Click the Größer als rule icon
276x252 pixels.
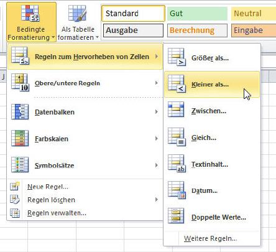(x=177, y=57)
